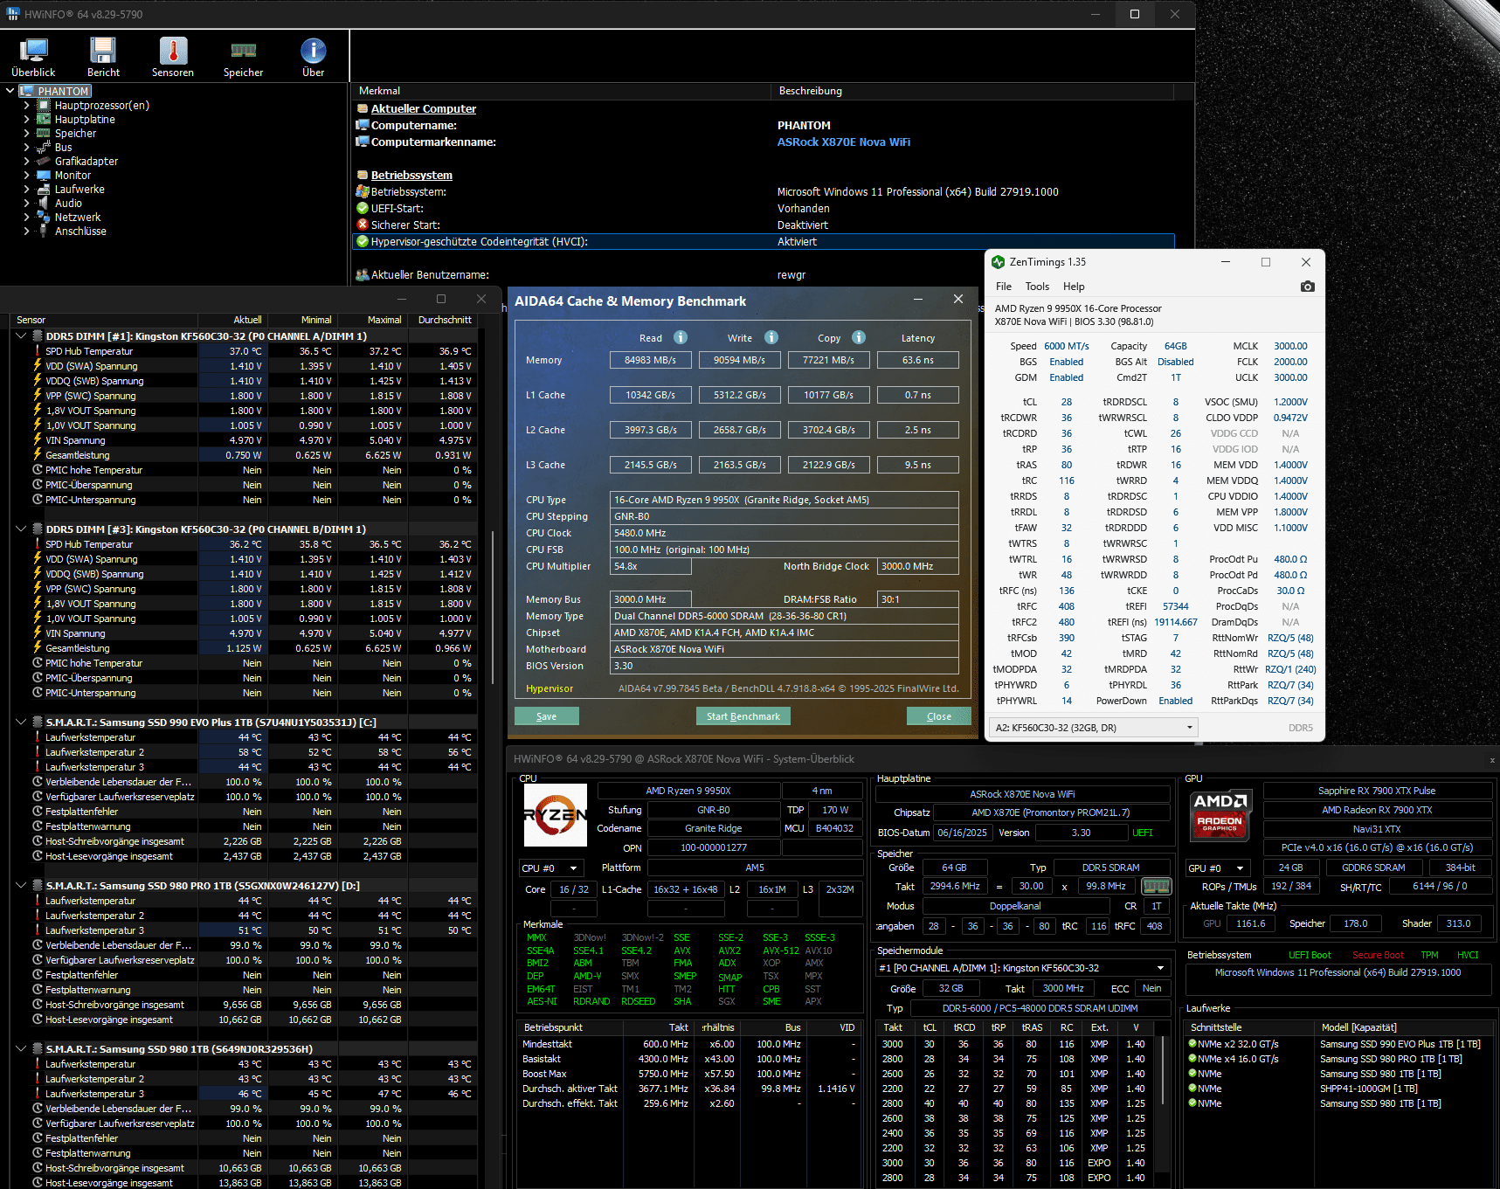
Task: Click the Copy info icon in AIDA64
Action: tap(859, 338)
